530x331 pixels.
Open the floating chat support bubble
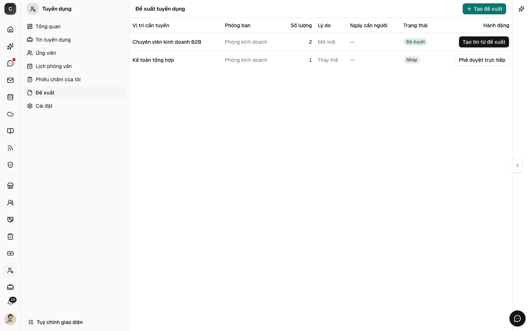517,318
